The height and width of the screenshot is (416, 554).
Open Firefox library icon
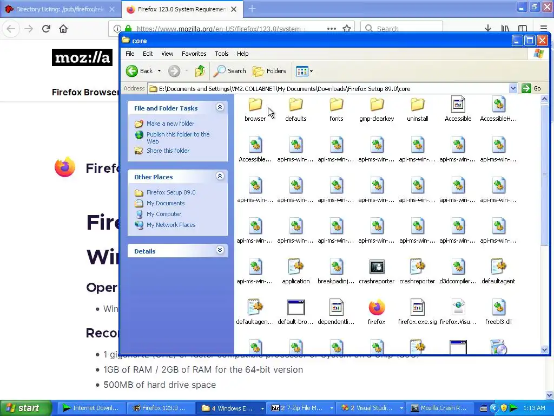pos(505,29)
